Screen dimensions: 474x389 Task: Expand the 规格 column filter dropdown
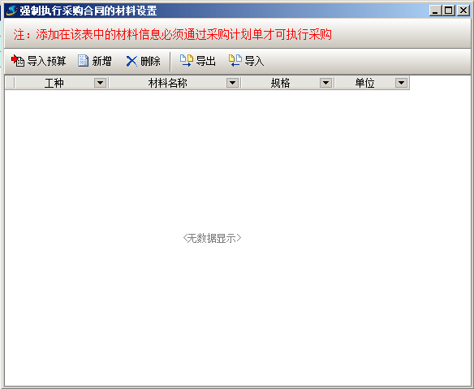[326, 83]
